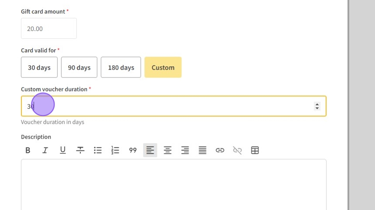Image resolution: width=375 pixels, height=210 pixels.
Task: Select Custom validity duration option
Action: coord(163,68)
